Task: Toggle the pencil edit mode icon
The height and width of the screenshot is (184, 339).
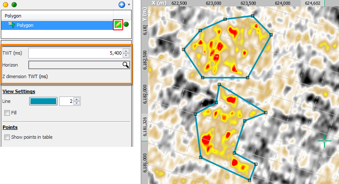Action: tap(118, 25)
